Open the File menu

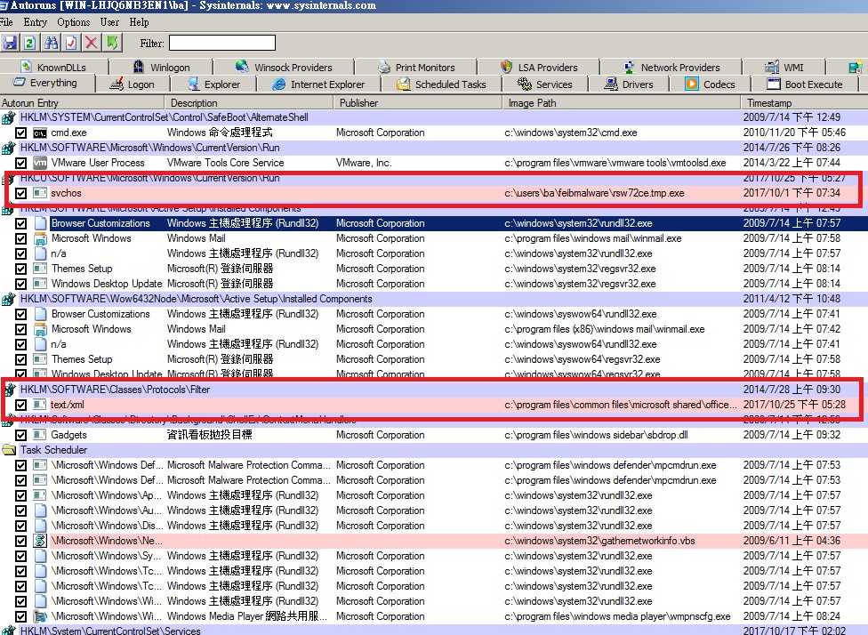pyautogui.click(x=6, y=22)
